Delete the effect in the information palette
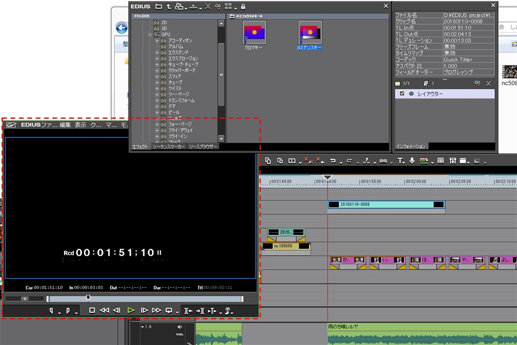517x345 pixels. point(488,84)
